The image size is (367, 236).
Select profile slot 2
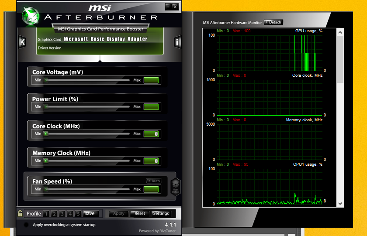click(x=54, y=214)
